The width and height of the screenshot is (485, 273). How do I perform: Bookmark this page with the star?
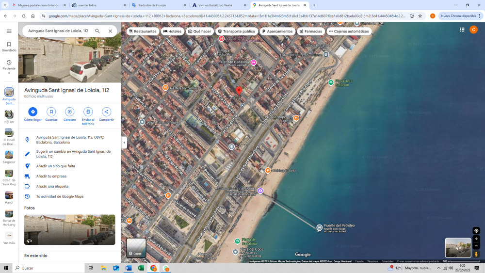click(420, 16)
